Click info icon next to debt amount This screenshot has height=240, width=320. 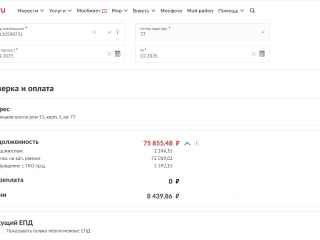pyautogui.click(x=197, y=143)
